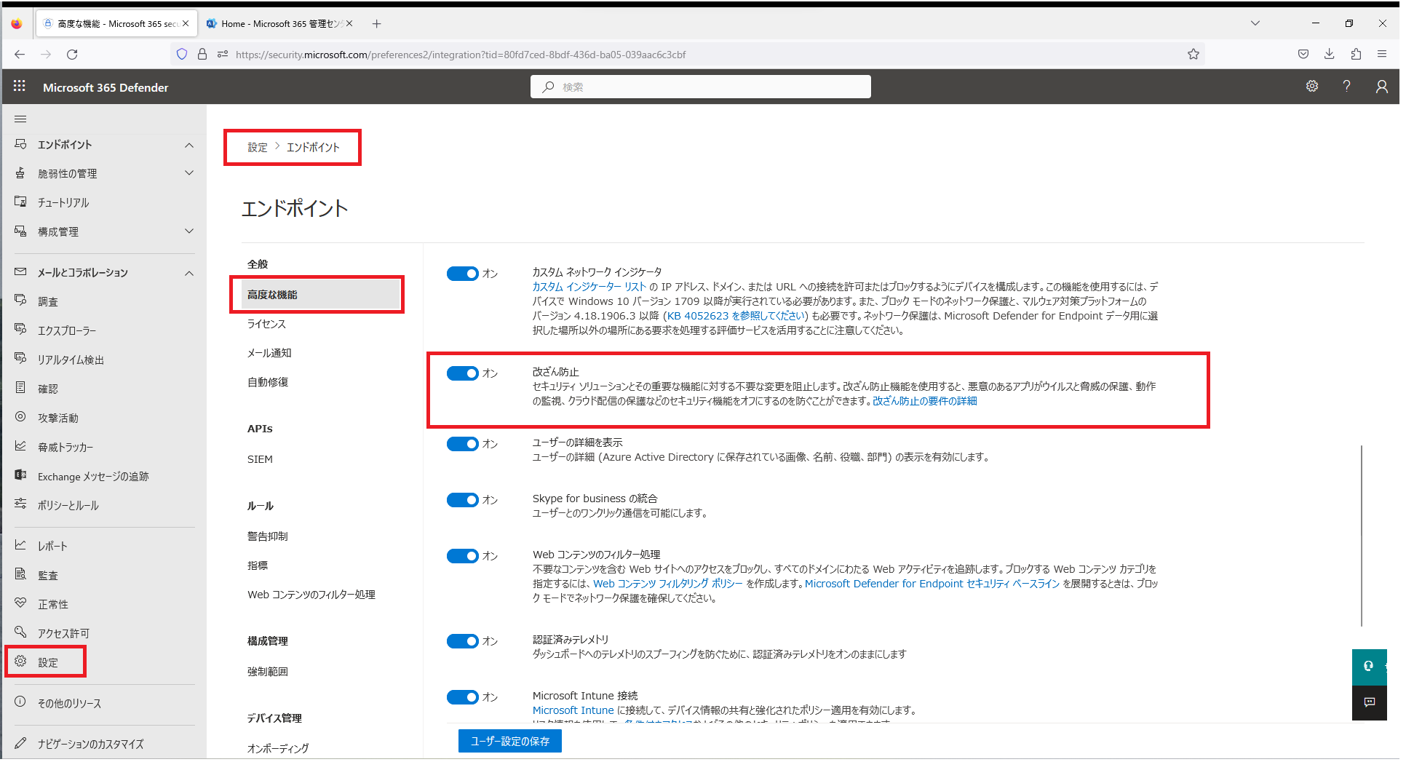This screenshot has width=1406, height=770.
Task: Toggle the 改ざん防止 switch
Action: tap(464, 375)
